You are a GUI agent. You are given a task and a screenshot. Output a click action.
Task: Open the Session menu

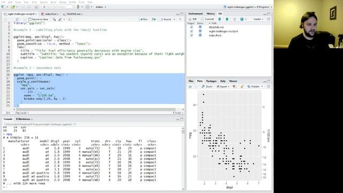pos(44,2)
